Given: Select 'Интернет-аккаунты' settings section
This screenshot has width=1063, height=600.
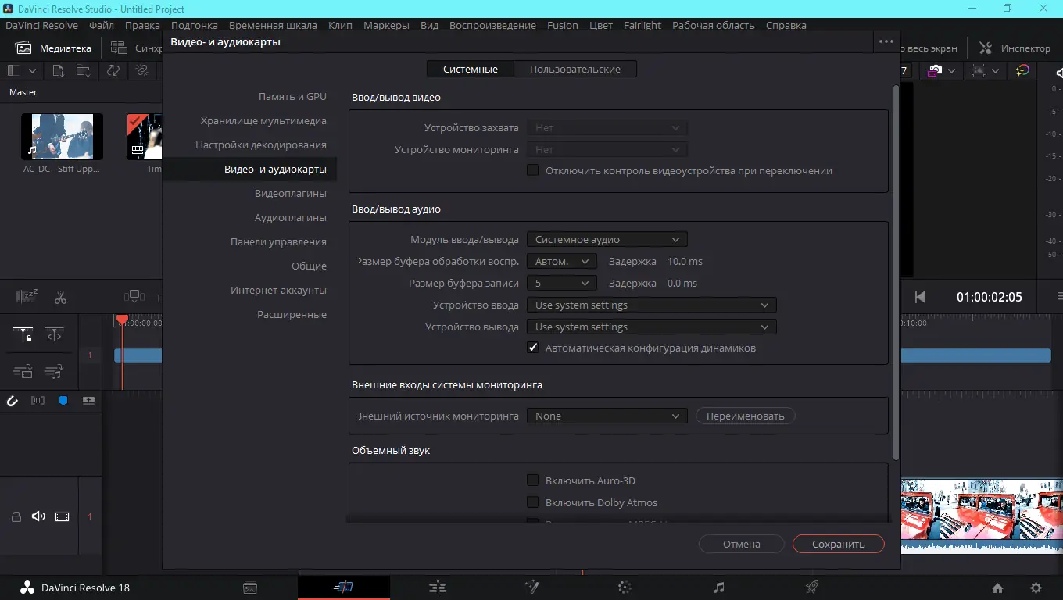Looking at the screenshot, I should 278,290.
